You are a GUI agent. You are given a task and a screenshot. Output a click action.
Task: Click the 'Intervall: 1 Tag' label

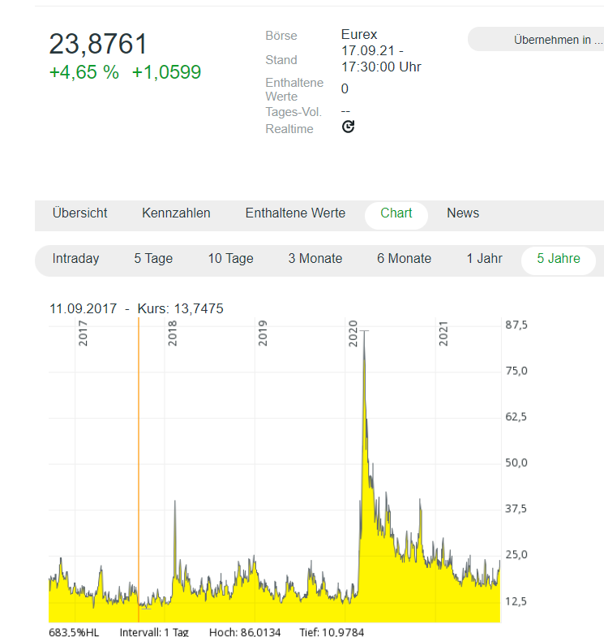154,631
